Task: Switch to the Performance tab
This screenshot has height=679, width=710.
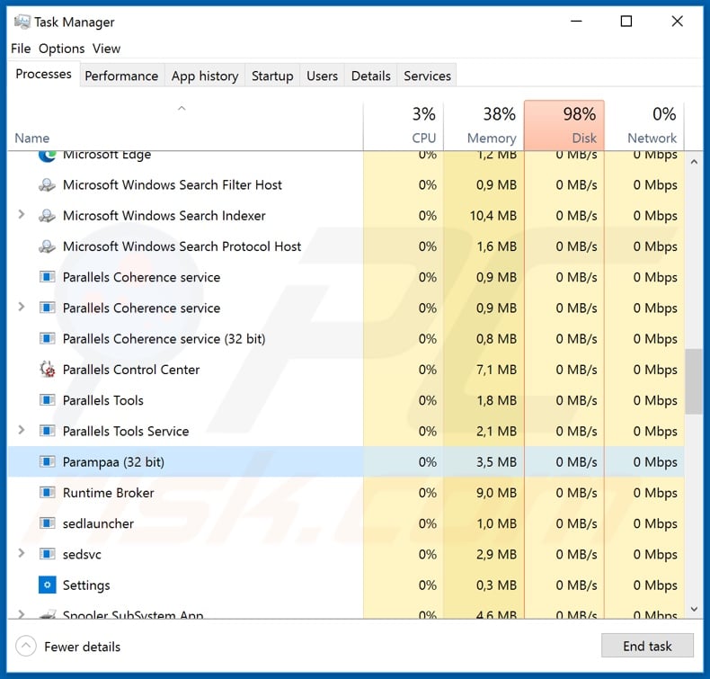Action: coord(122,76)
